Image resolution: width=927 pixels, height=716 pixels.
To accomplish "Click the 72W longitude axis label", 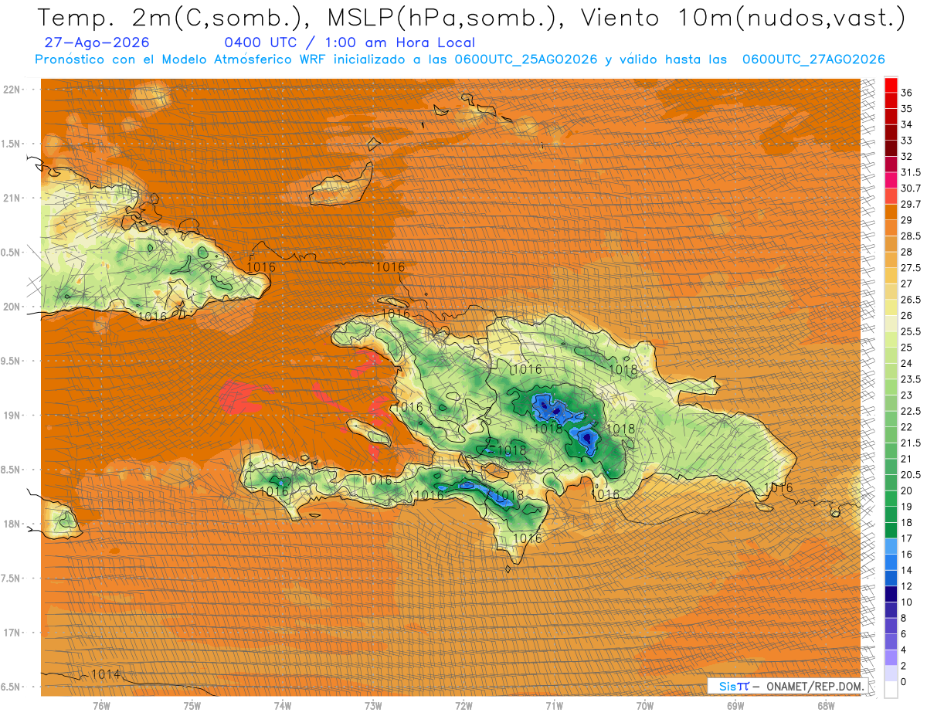I will pyautogui.click(x=463, y=705).
